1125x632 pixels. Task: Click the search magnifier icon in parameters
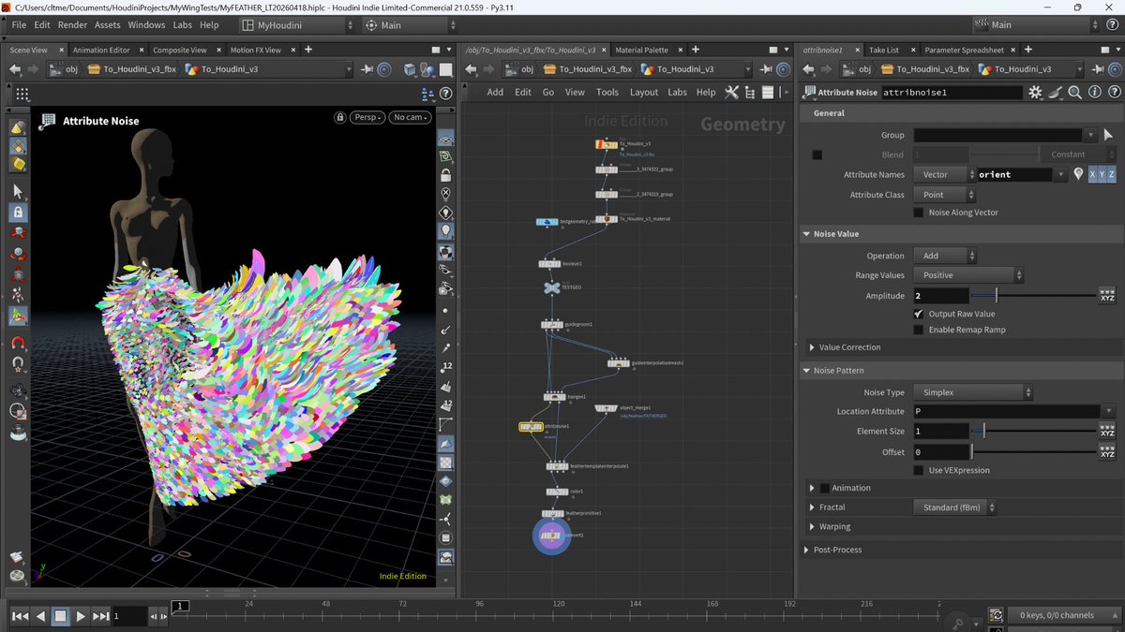click(x=1074, y=92)
